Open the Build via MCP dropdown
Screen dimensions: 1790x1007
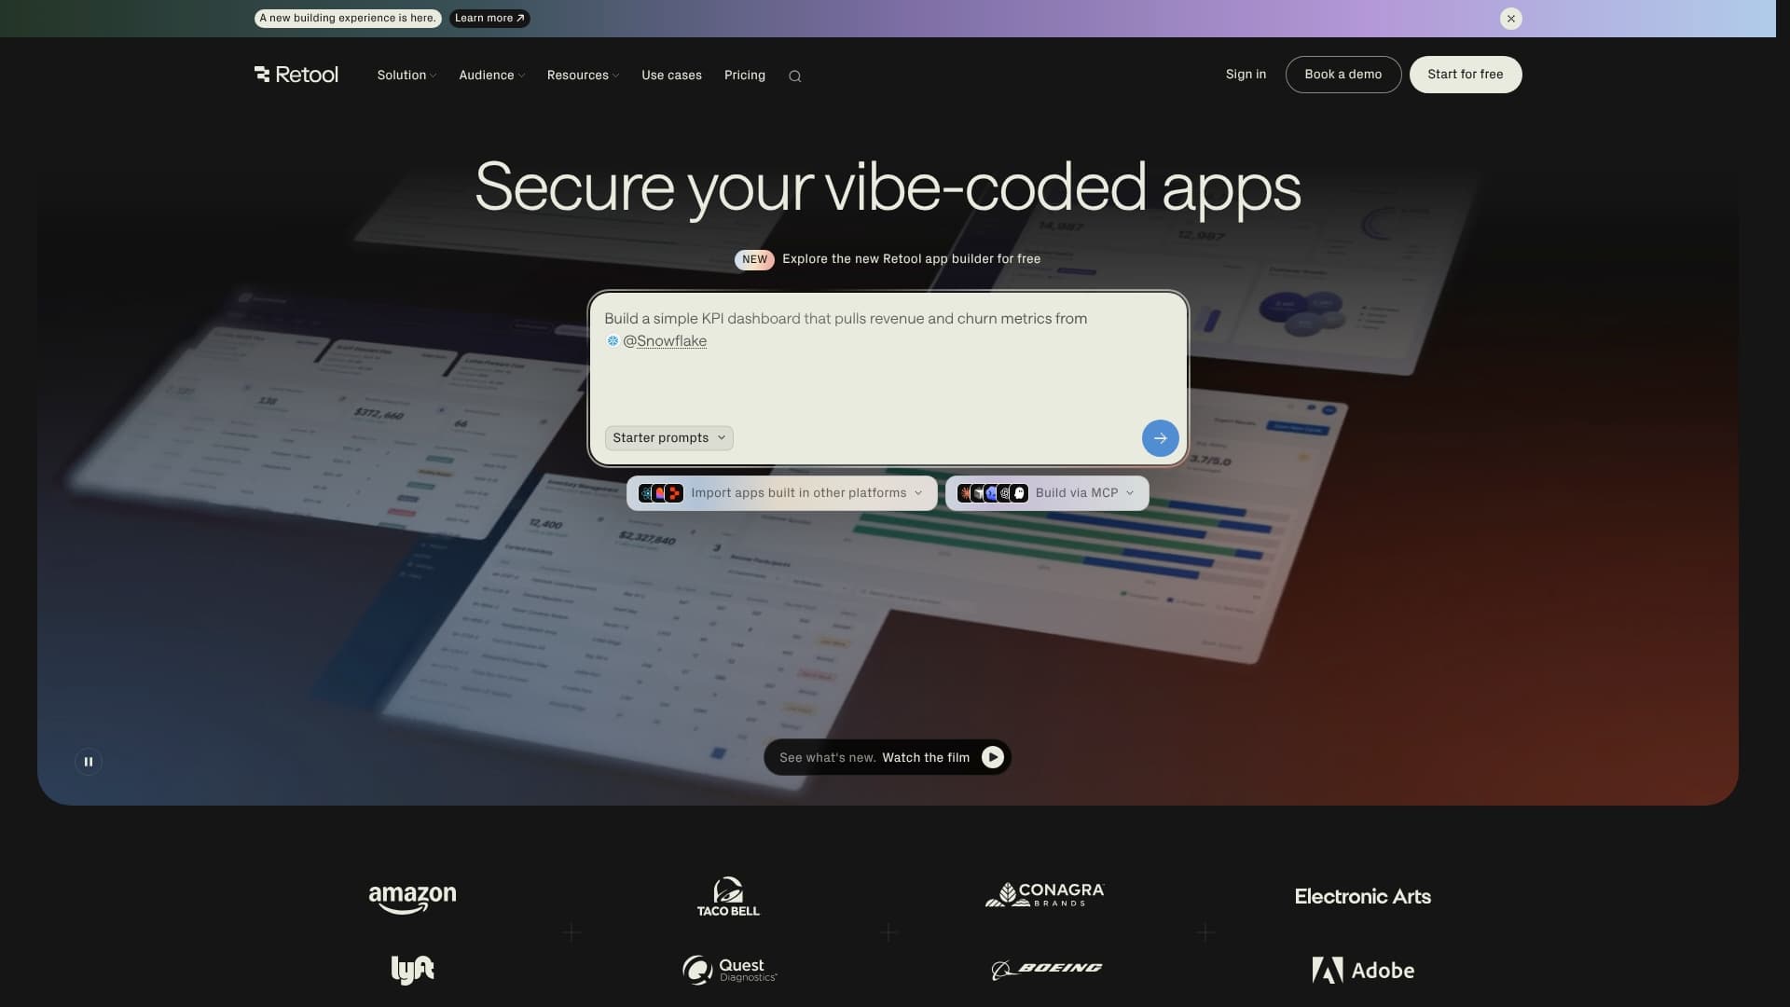coord(1047,493)
